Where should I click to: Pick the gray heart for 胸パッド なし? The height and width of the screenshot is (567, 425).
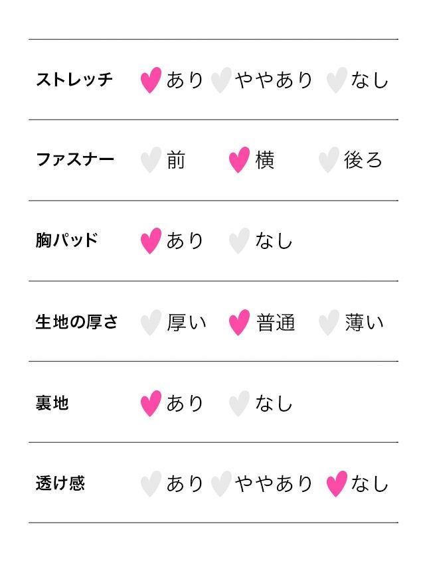pos(239,240)
